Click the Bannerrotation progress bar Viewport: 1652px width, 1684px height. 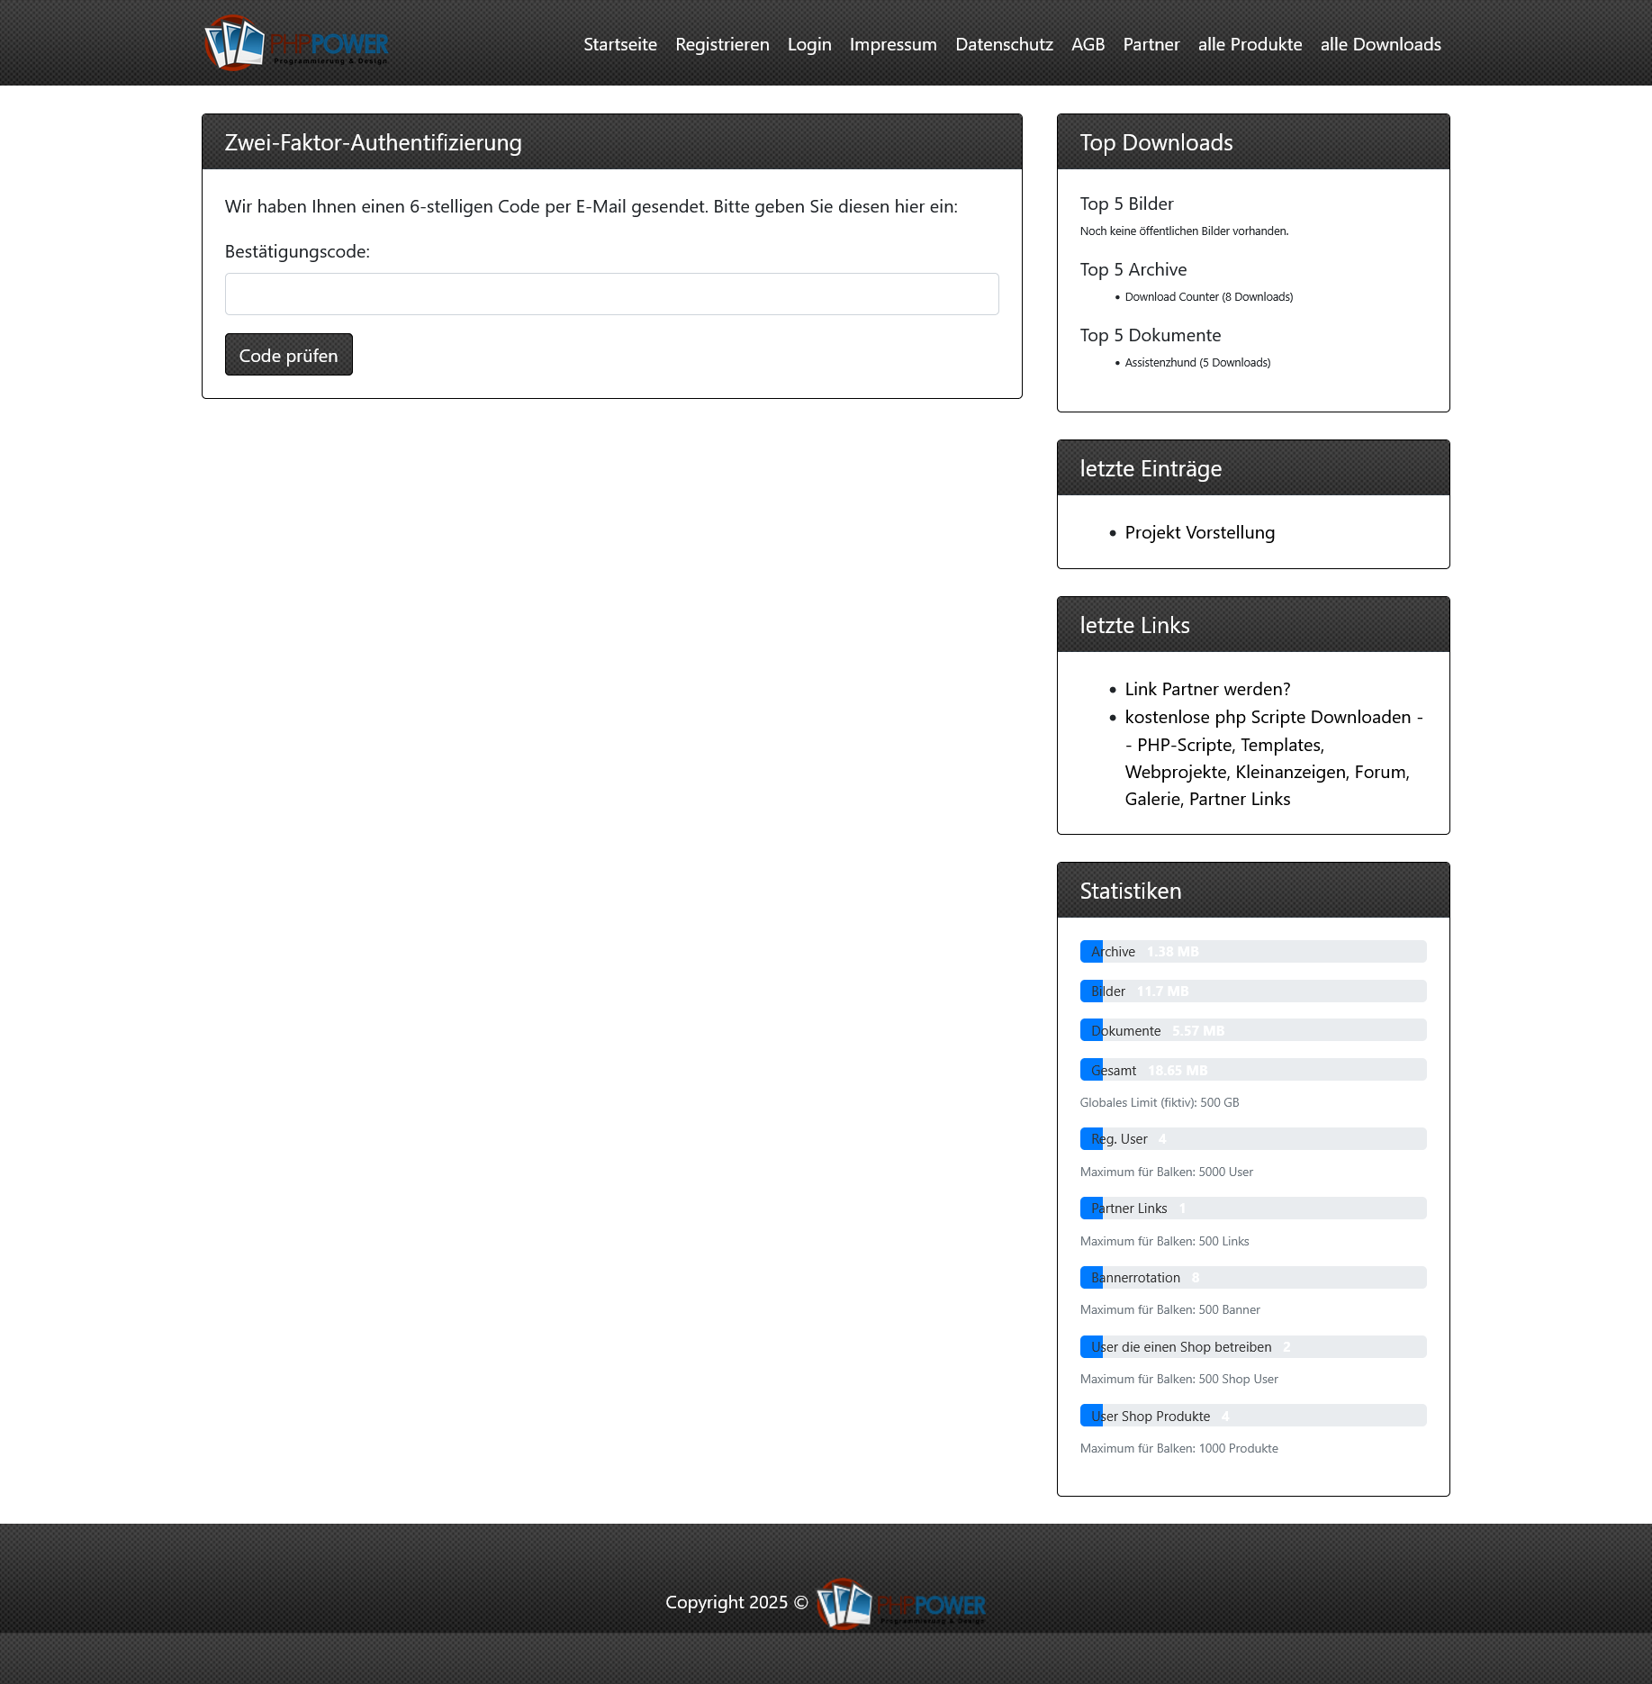click(x=1252, y=1277)
